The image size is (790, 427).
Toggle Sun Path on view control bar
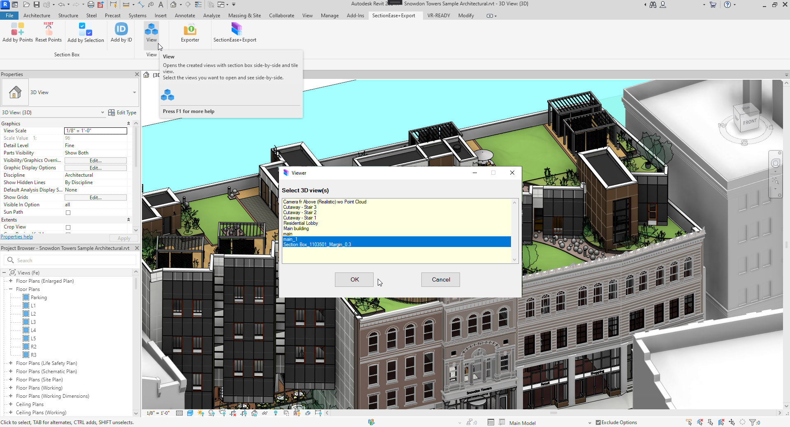tap(201, 413)
